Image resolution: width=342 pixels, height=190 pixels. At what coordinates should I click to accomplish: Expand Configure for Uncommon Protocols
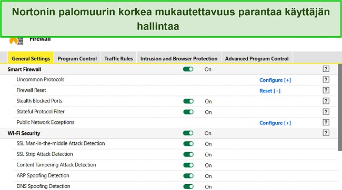coord(275,80)
